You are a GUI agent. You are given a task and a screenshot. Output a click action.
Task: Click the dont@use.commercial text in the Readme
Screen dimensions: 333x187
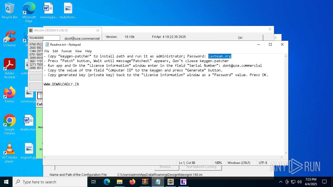pos(242,65)
